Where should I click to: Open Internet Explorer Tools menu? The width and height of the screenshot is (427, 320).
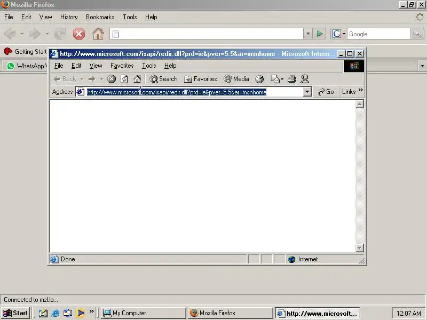click(149, 66)
